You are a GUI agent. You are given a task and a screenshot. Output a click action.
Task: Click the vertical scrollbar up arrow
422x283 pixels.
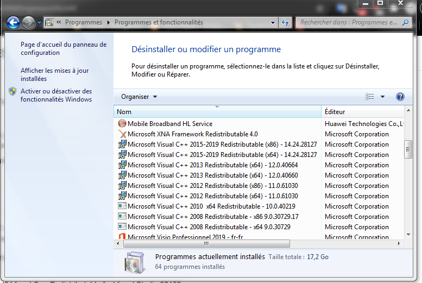pos(408,110)
